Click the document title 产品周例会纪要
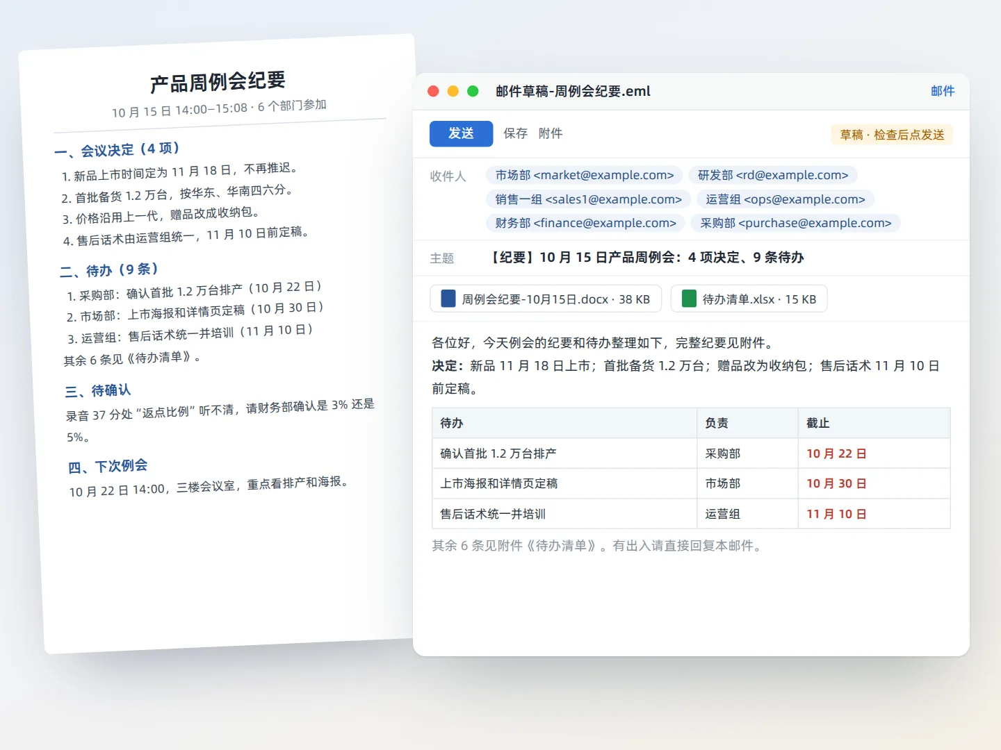This screenshot has width=1001, height=750. point(218,82)
